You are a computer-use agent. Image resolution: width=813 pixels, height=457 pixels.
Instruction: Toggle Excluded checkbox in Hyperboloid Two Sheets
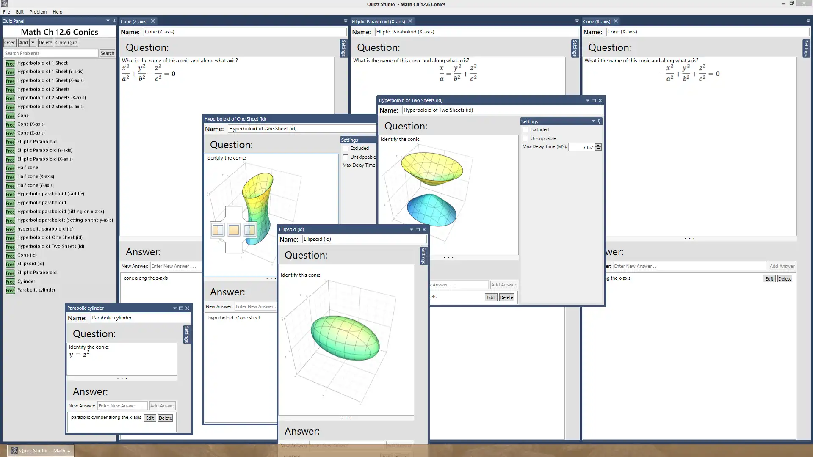point(525,129)
